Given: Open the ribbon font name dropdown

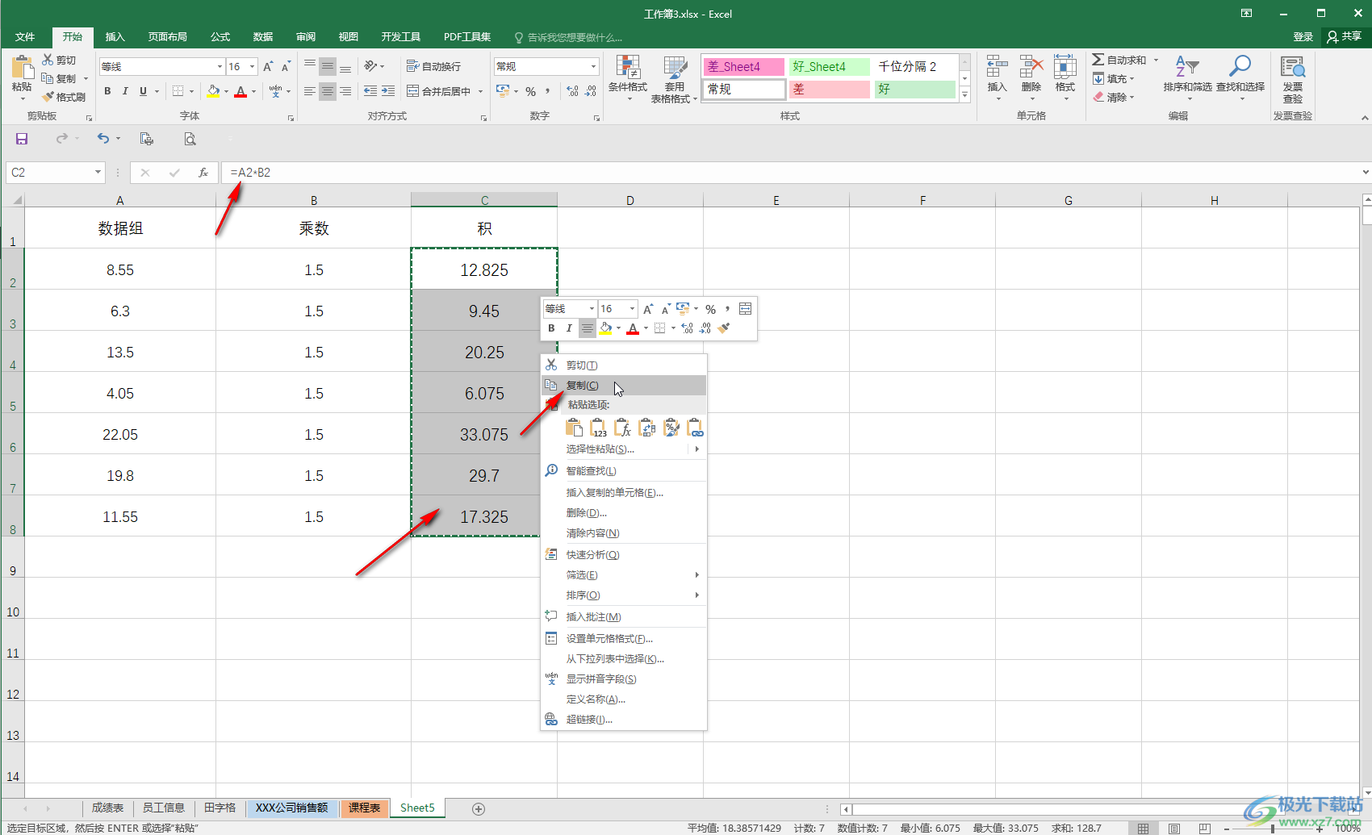Looking at the screenshot, I should pyautogui.click(x=220, y=67).
